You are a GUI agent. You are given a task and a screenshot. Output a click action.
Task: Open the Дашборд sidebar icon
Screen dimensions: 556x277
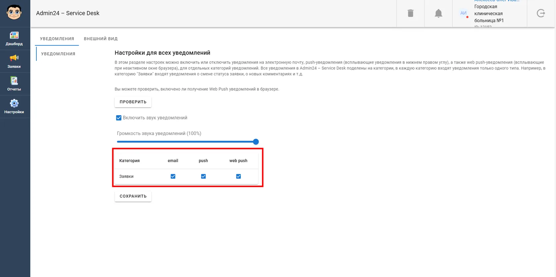[14, 35]
